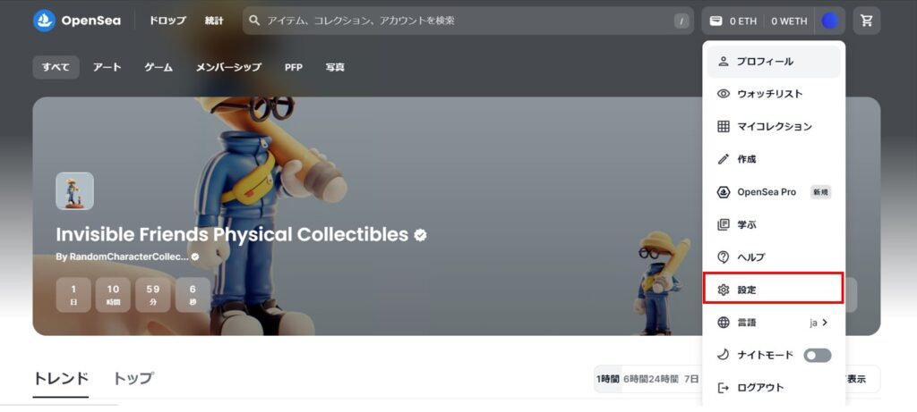Select the 7日 time range option
917x412 pixels.
point(691,379)
